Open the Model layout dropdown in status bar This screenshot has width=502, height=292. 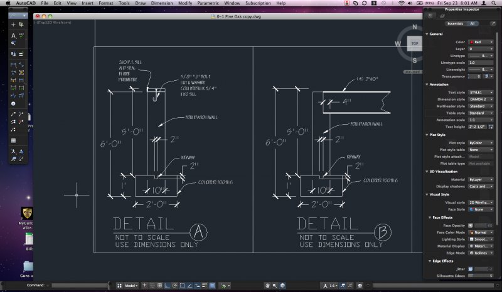132,285
